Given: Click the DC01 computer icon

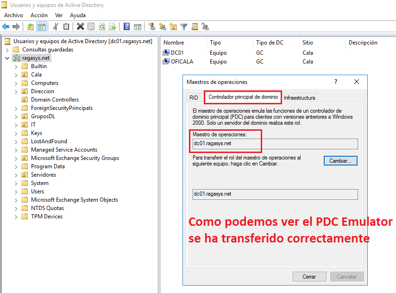Looking at the screenshot, I should point(166,52).
